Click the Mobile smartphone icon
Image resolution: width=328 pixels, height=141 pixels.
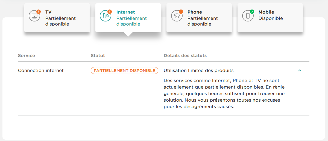click(248, 16)
